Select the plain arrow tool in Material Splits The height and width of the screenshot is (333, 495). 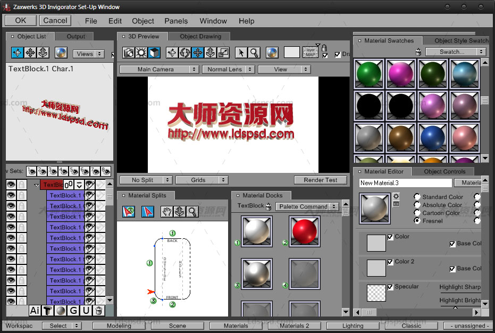[148, 212]
